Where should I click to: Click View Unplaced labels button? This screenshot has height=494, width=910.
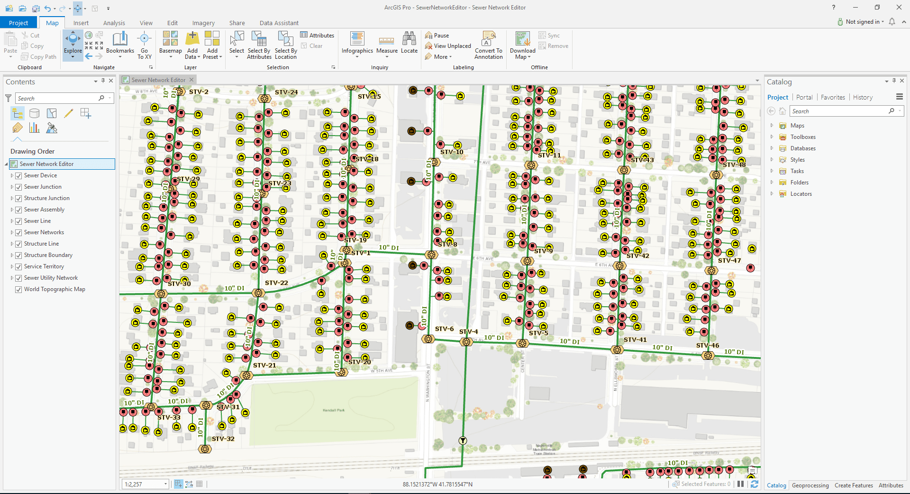pos(448,46)
